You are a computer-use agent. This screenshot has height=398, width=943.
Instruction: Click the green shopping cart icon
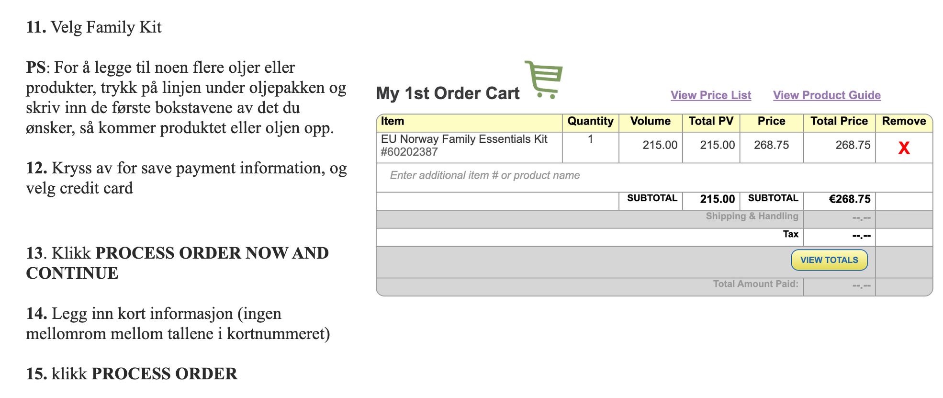click(544, 80)
